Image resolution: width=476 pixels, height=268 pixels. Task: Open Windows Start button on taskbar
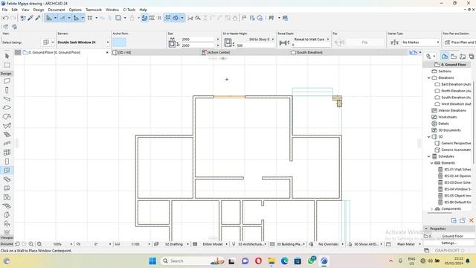tap(152, 261)
